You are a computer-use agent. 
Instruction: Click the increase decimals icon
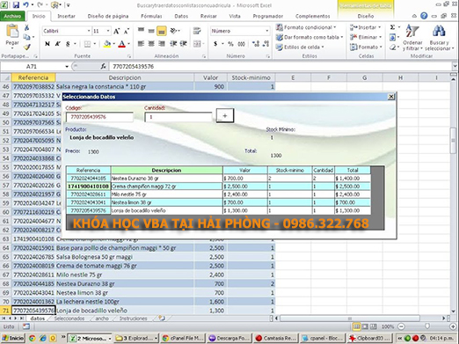click(x=256, y=44)
